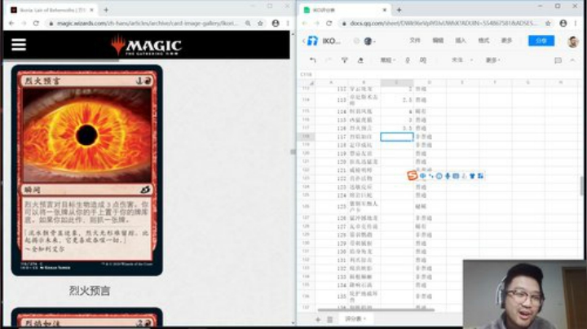Image resolution: width=587 pixels, height=329 pixels.
Task: Open a new tab in the Magic browser window
Action: pyautogui.click(x=106, y=10)
